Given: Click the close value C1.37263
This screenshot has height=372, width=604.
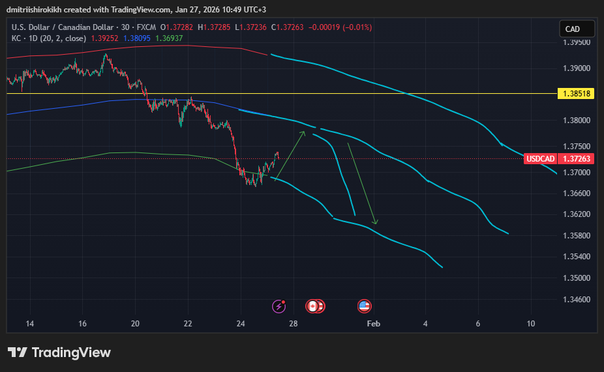Looking at the screenshot, I should (288, 27).
